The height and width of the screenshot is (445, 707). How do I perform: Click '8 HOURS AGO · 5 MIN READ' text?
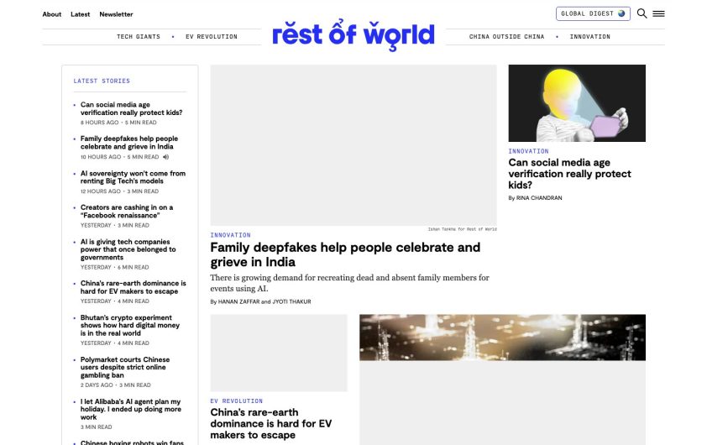tap(118, 123)
